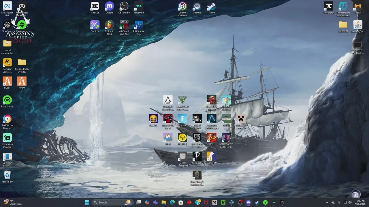This screenshot has height=207, width=369.
Task: Open the SteamVR desktop shortcut
Action: tap(197, 8)
